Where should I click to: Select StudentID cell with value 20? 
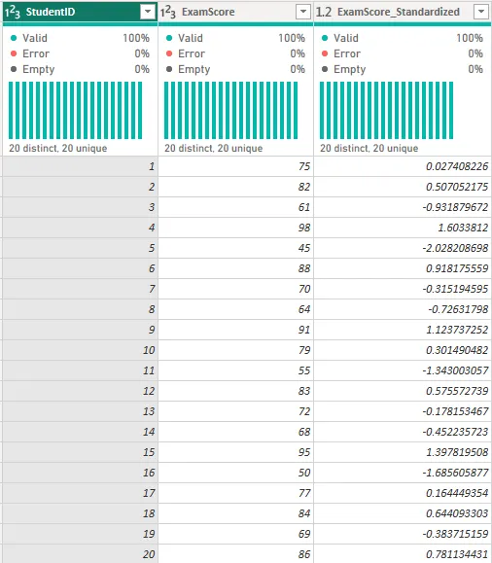pos(80,554)
